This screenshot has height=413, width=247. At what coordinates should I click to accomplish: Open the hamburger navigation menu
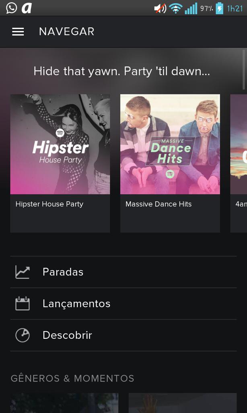pos(18,31)
